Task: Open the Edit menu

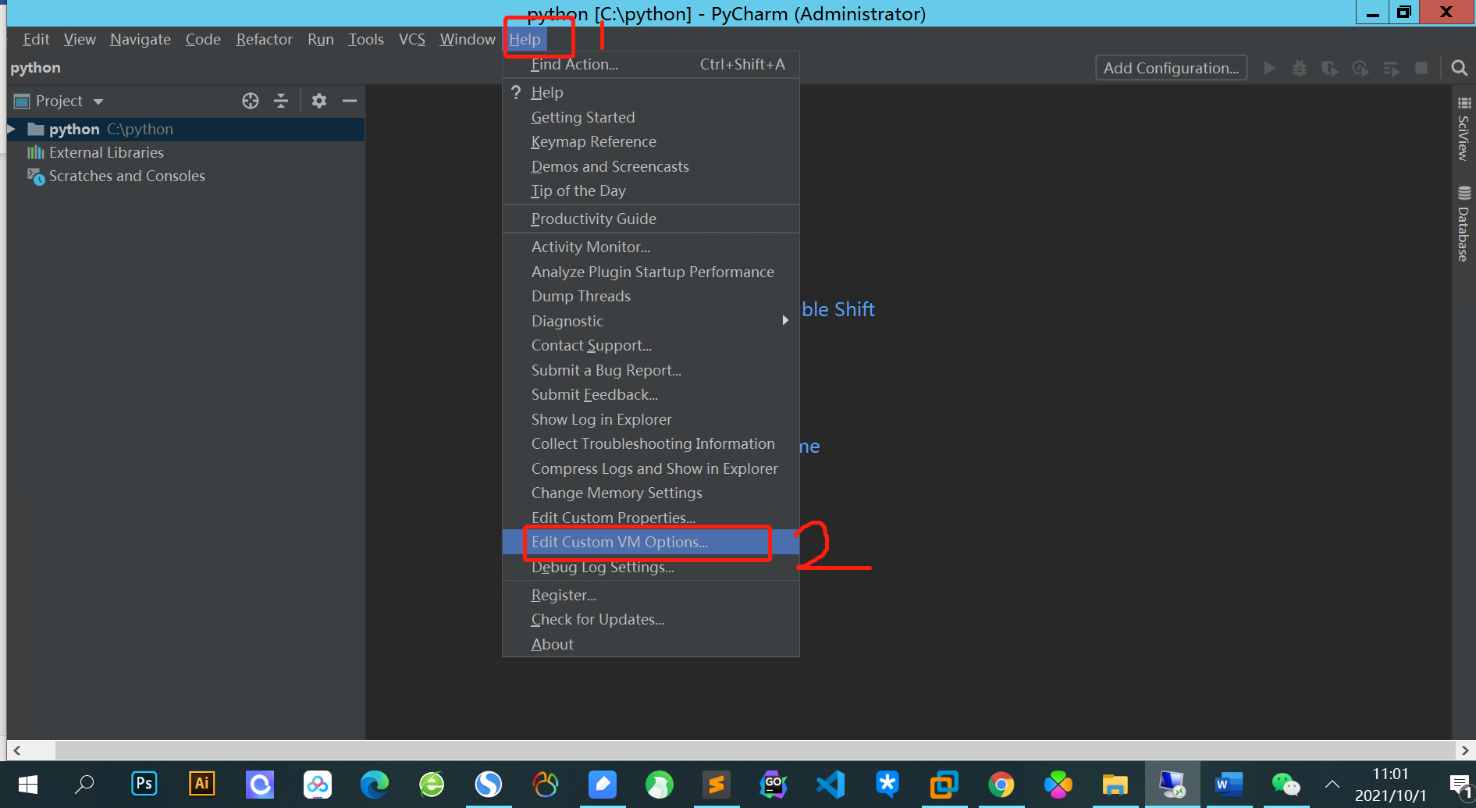Action: (36, 39)
